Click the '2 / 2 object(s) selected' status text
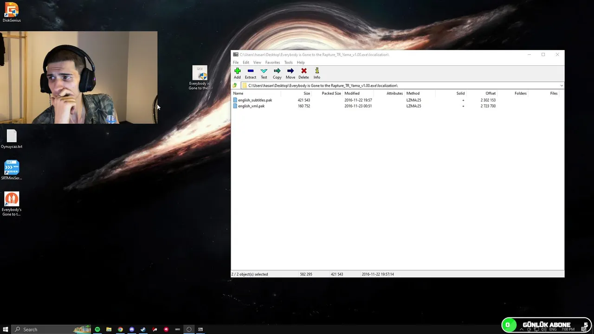 click(250, 274)
